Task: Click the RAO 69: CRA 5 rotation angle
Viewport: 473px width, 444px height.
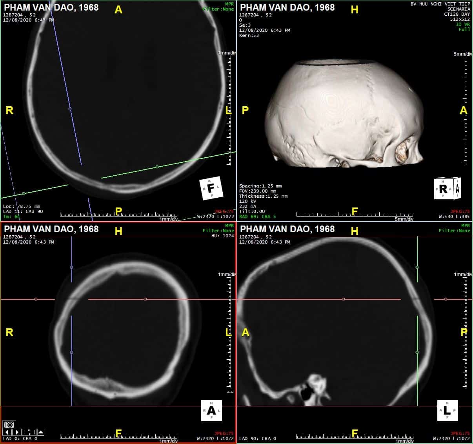Action: (x=257, y=217)
